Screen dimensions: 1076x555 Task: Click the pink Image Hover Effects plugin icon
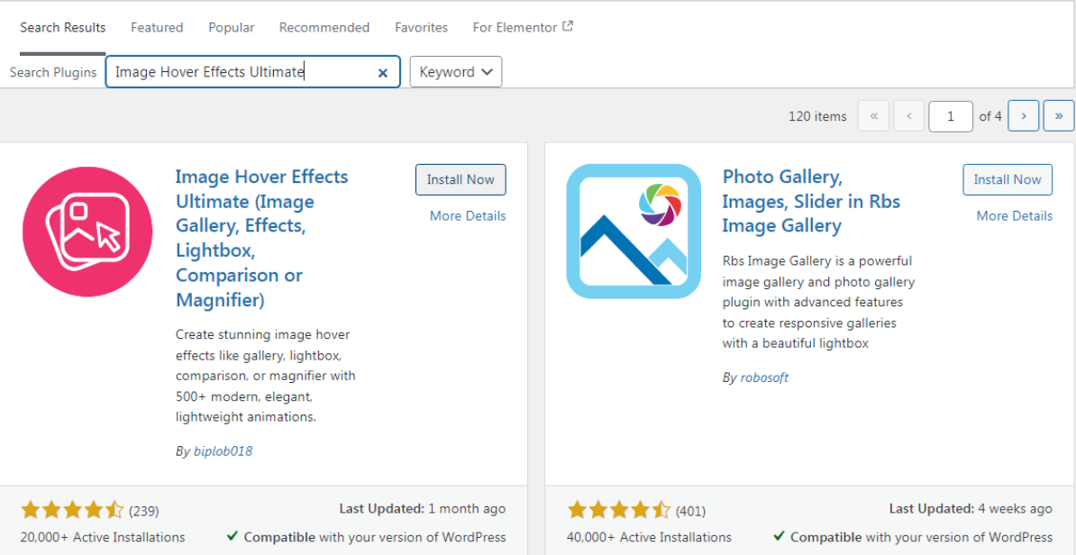pyautogui.click(x=87, y=231)
